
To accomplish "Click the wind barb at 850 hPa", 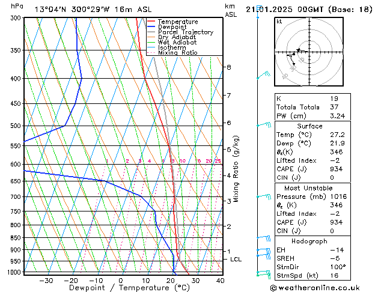I will click(x=263, y=239).
